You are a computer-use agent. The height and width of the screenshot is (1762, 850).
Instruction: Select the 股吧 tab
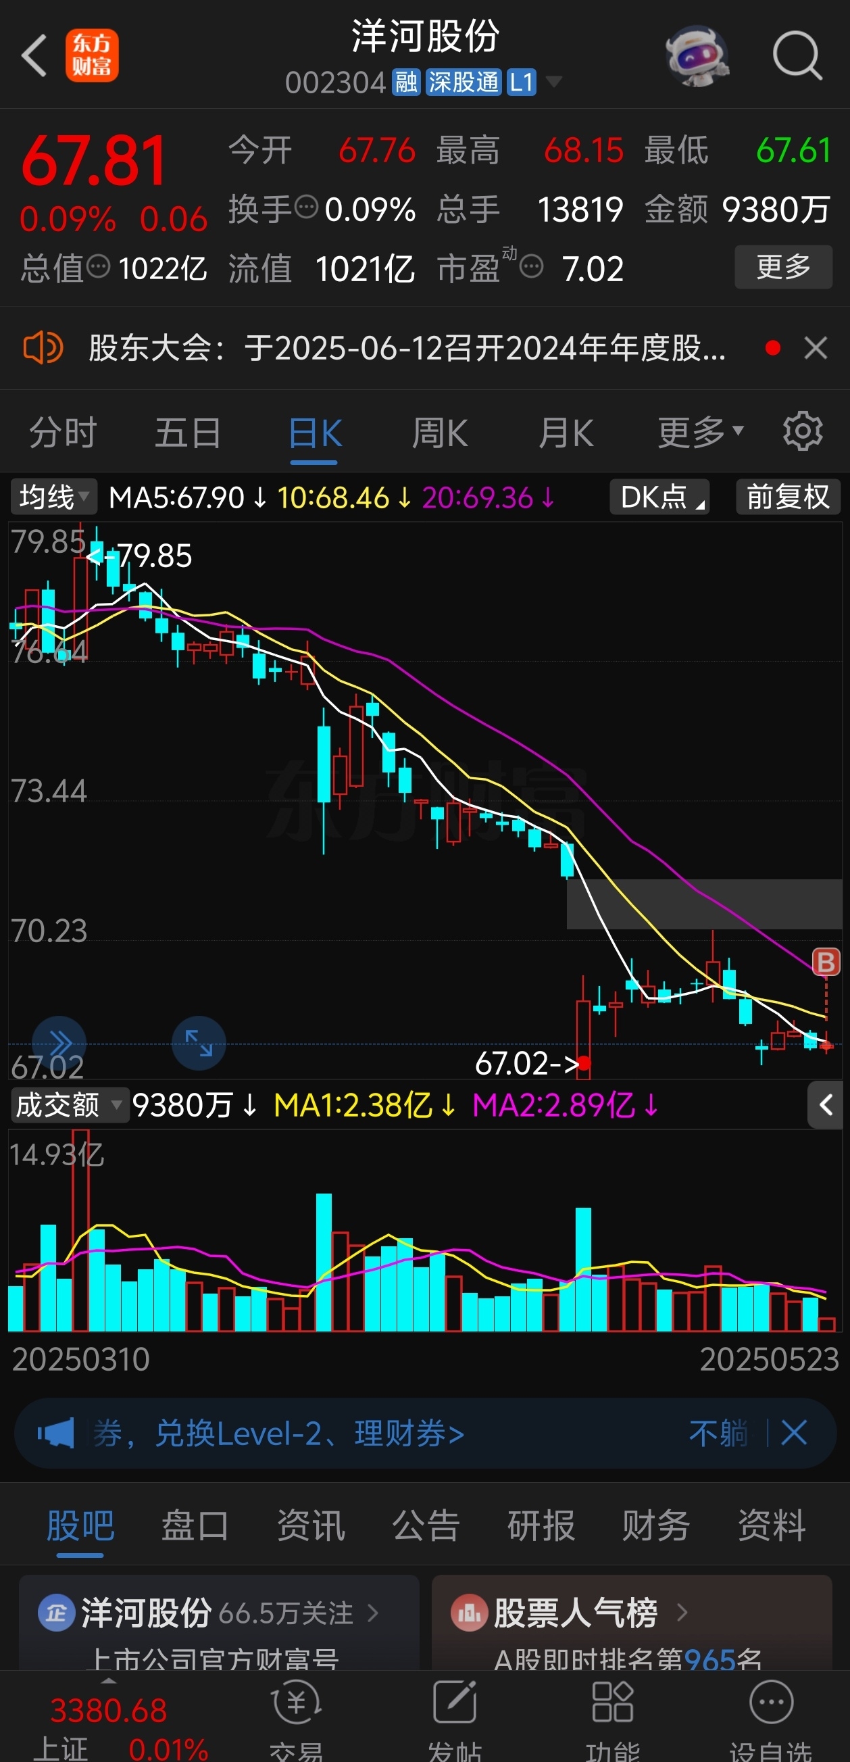(x=80, y=1527)
